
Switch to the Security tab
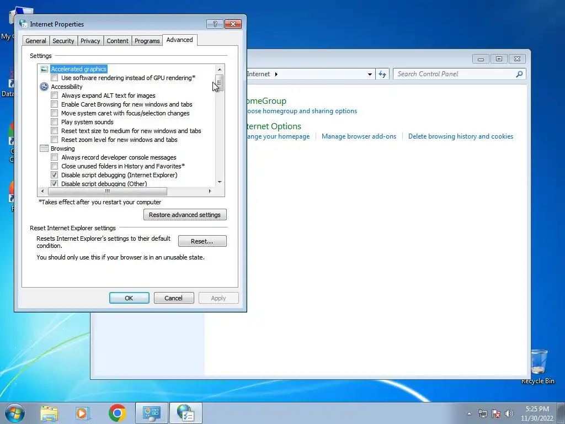click(63, 41)
